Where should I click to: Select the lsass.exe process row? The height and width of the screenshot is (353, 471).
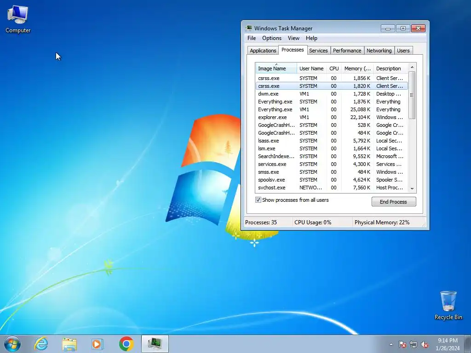click(x=332, y=141)
